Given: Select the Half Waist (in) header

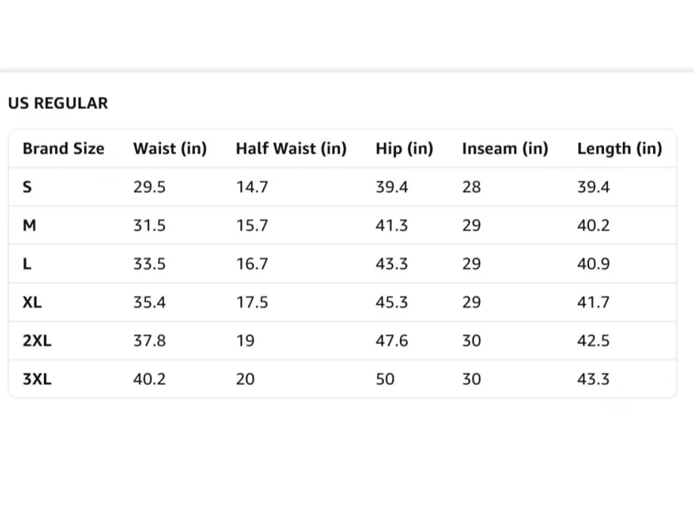Looking at the screenshot, I should 291,149.
